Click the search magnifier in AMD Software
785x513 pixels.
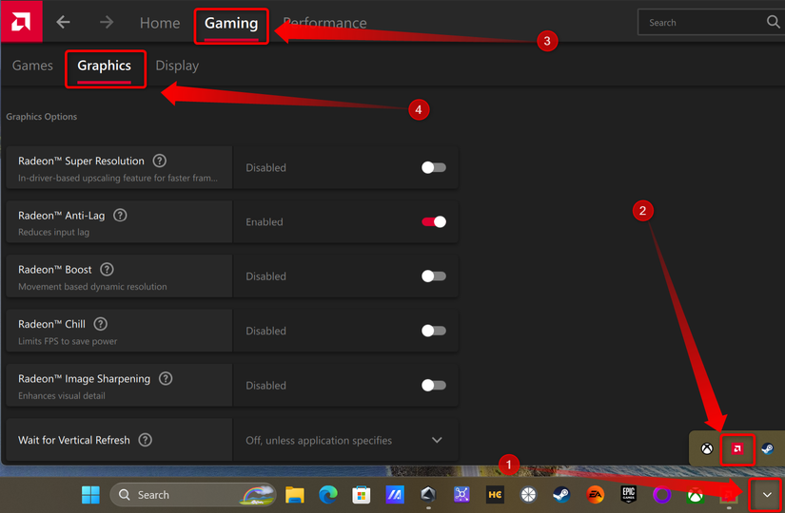773,22
